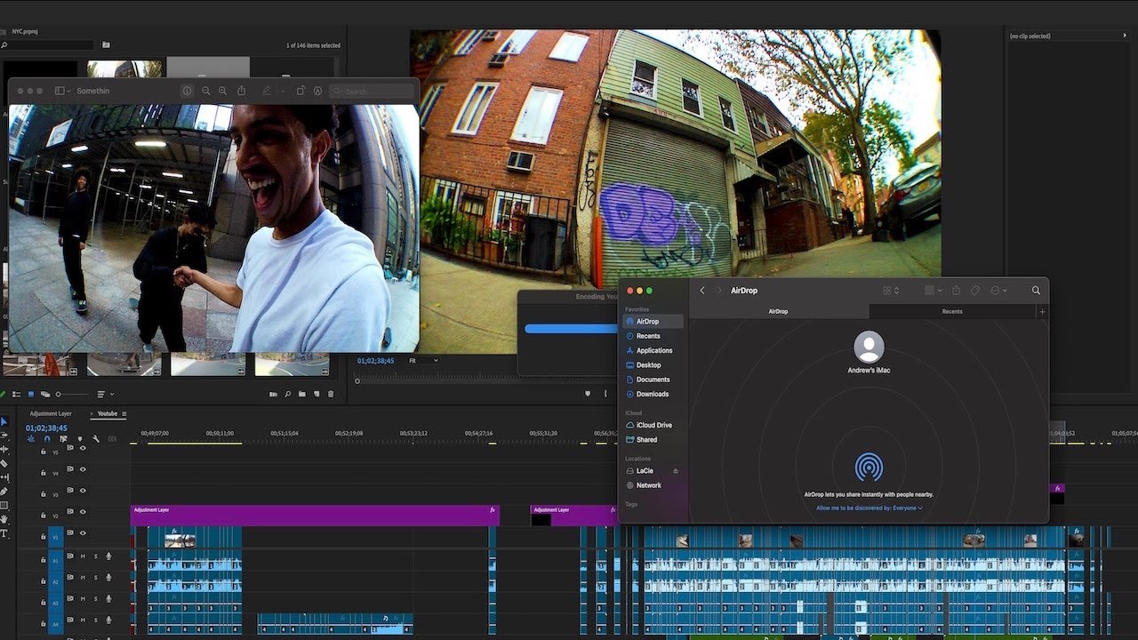Open Applications in Finder sidebar
Viewport: 1138px width, 640px height.
653,350
